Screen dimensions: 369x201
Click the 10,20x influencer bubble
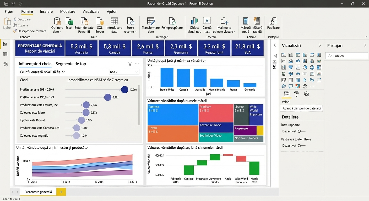124,90
